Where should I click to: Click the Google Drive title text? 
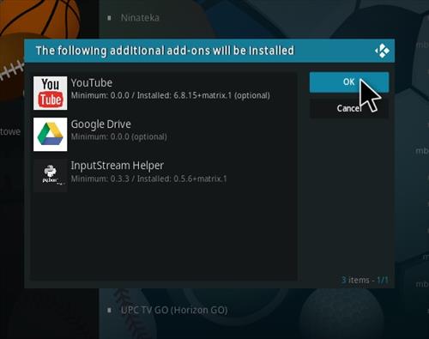pos(101,124)
